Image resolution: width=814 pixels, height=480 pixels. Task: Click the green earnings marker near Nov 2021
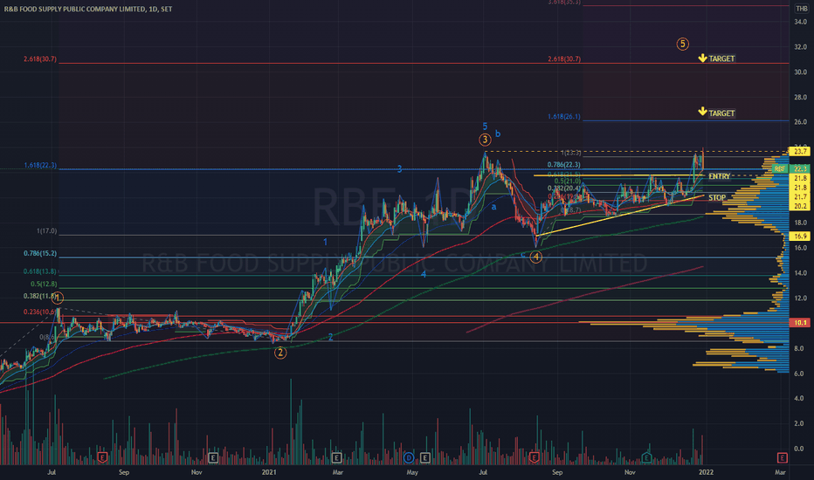646,457
